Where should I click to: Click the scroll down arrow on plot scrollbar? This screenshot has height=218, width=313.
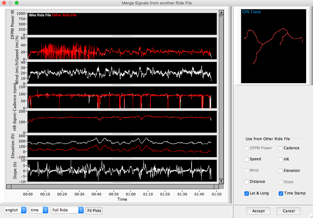(x=221, y=181)
